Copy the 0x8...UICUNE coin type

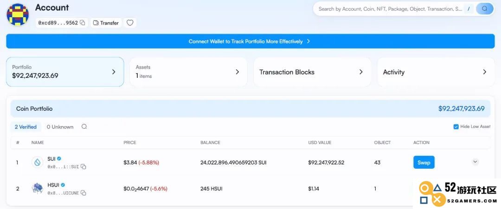coord(83,193)
